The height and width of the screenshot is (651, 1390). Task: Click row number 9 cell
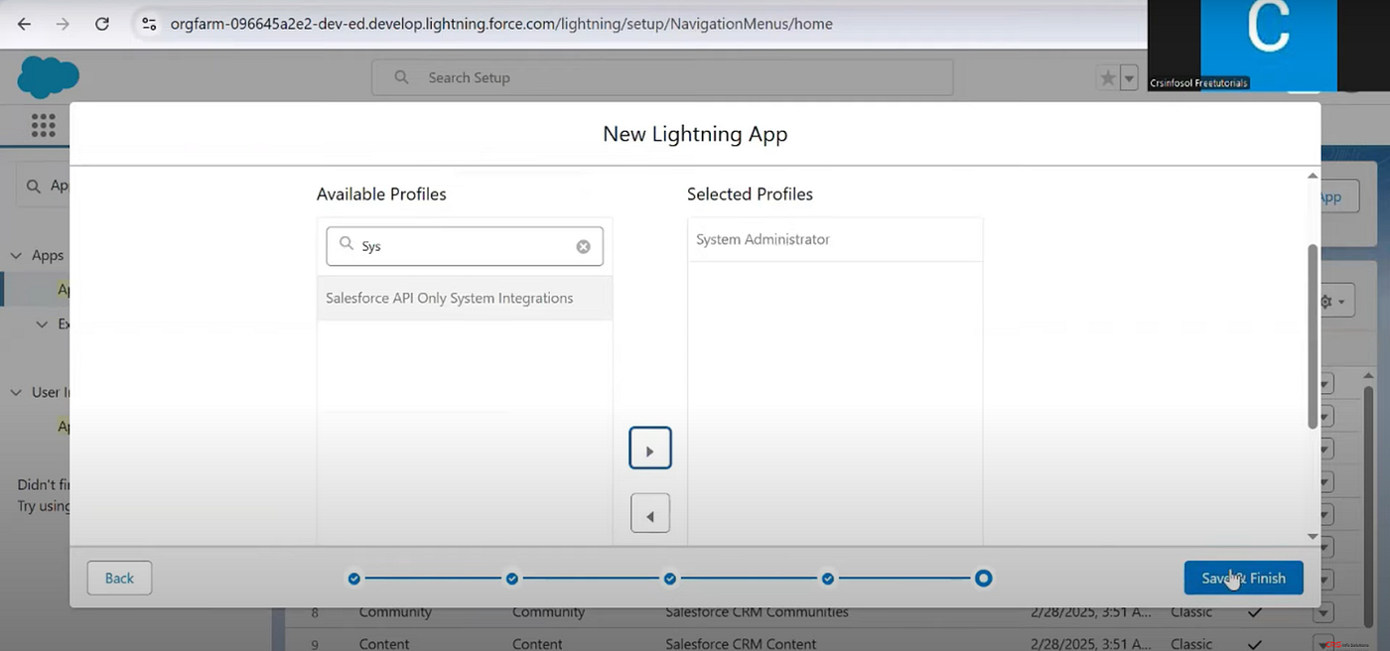point(315,643)
